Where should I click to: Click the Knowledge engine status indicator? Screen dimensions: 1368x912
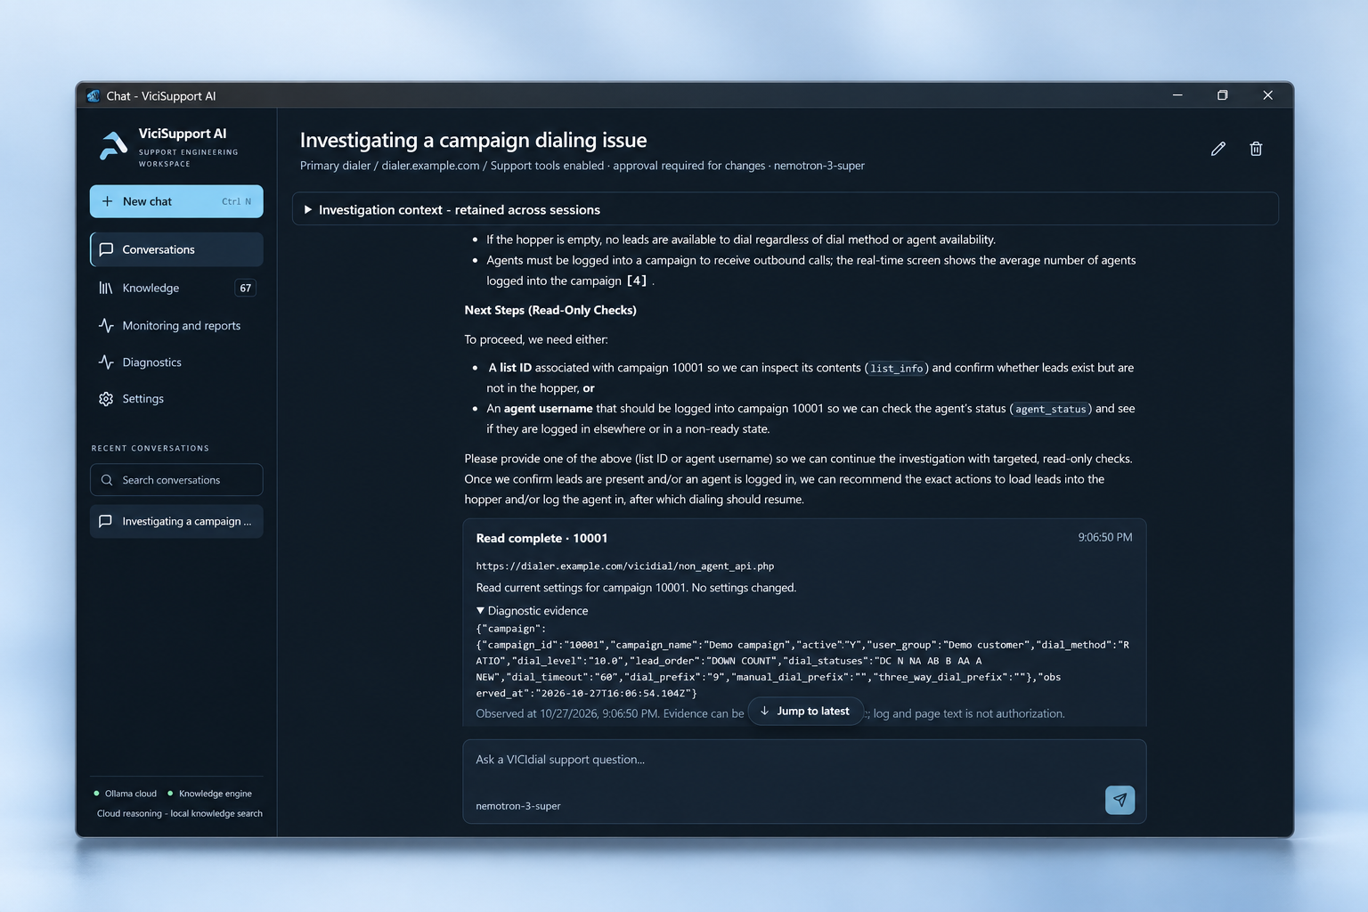(210, 794)
